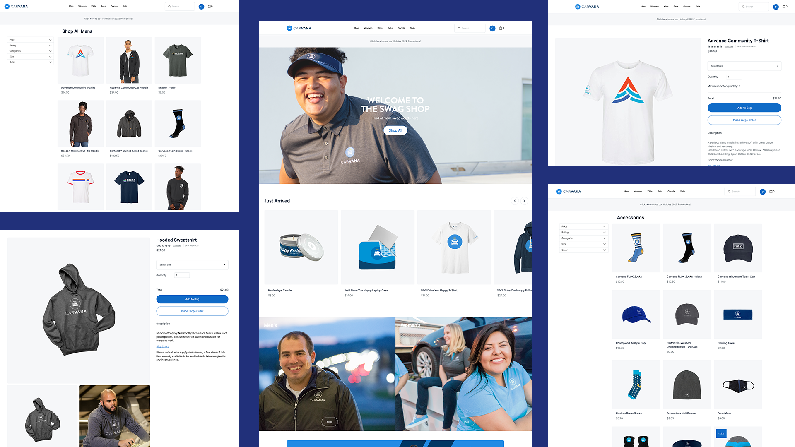
Task: Go to next Just Arrived items
Action: pos(524,201)
